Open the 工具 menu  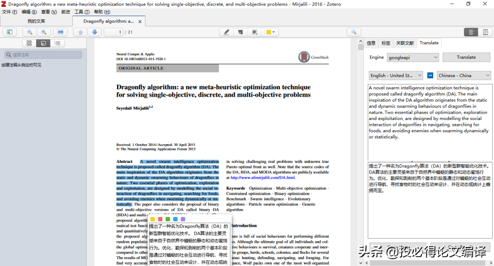point(82,11)
